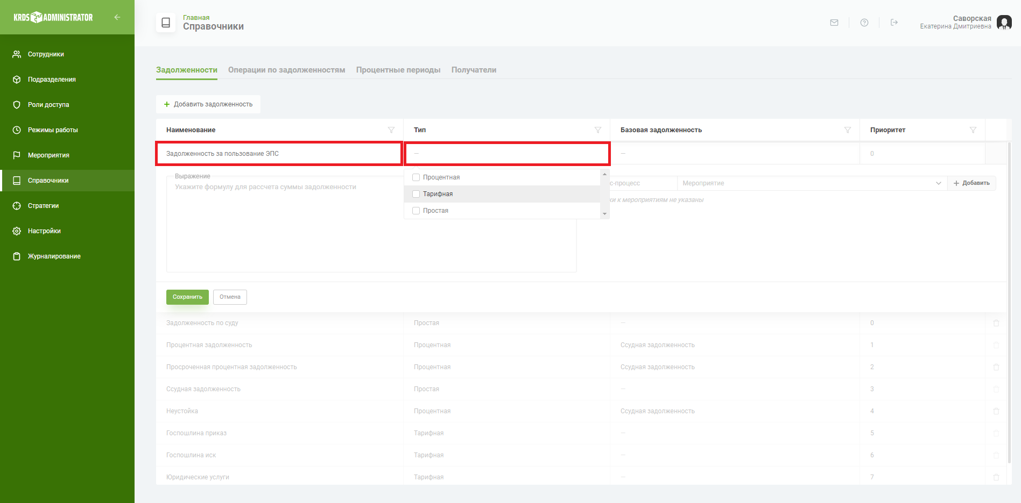Click Приоритет column header

point(888,130)
